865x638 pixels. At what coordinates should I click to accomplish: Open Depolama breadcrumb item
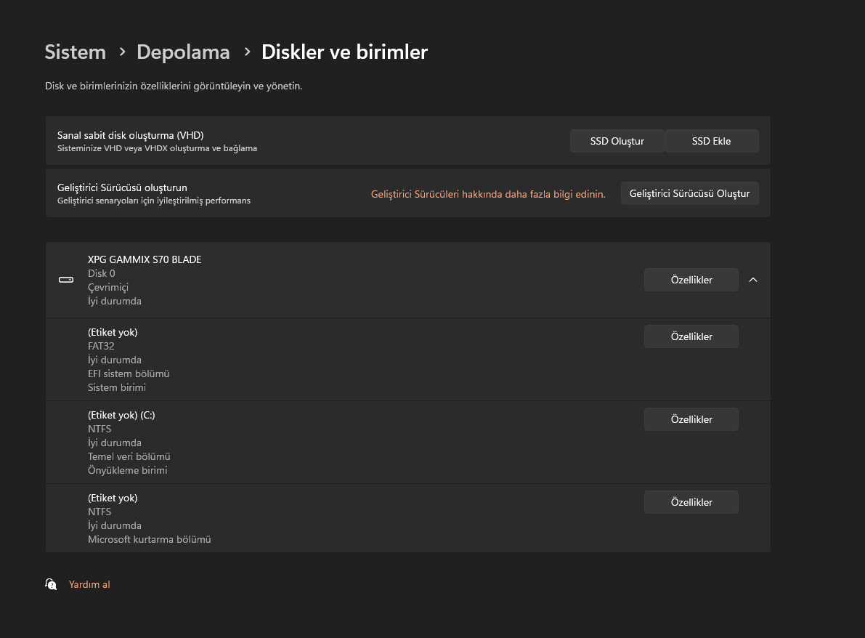tap(183, 52)
